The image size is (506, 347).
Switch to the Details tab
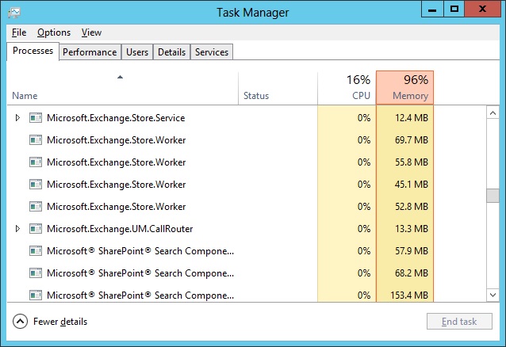click(171, 52)
